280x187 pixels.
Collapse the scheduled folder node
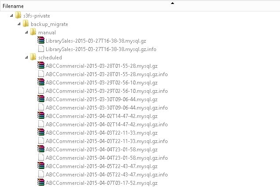pos(27,57)
